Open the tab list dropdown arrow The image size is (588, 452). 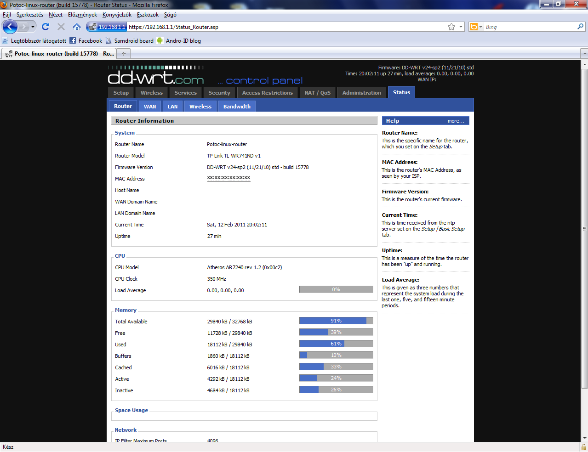click(584, 54)
